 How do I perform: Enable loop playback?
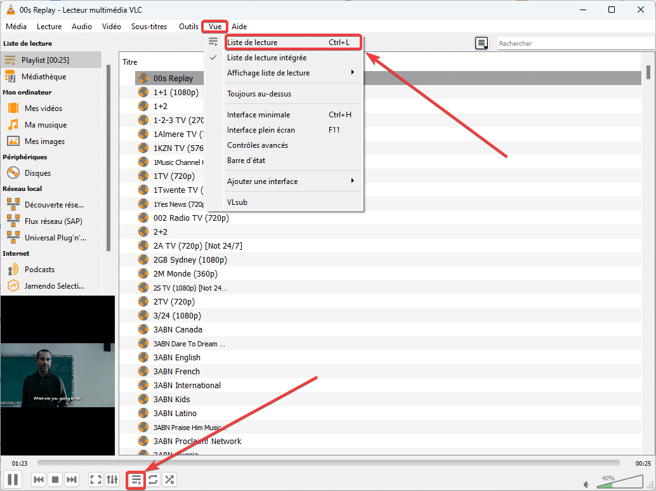tap(153, 480)
